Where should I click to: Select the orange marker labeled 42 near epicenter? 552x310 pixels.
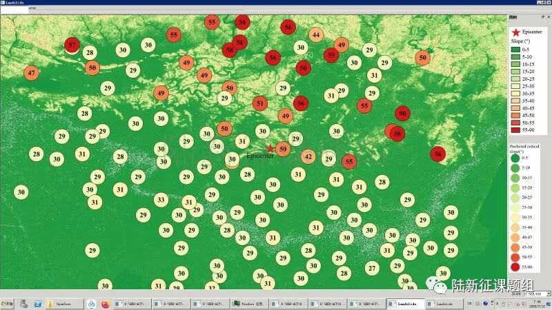pos(308,157)
